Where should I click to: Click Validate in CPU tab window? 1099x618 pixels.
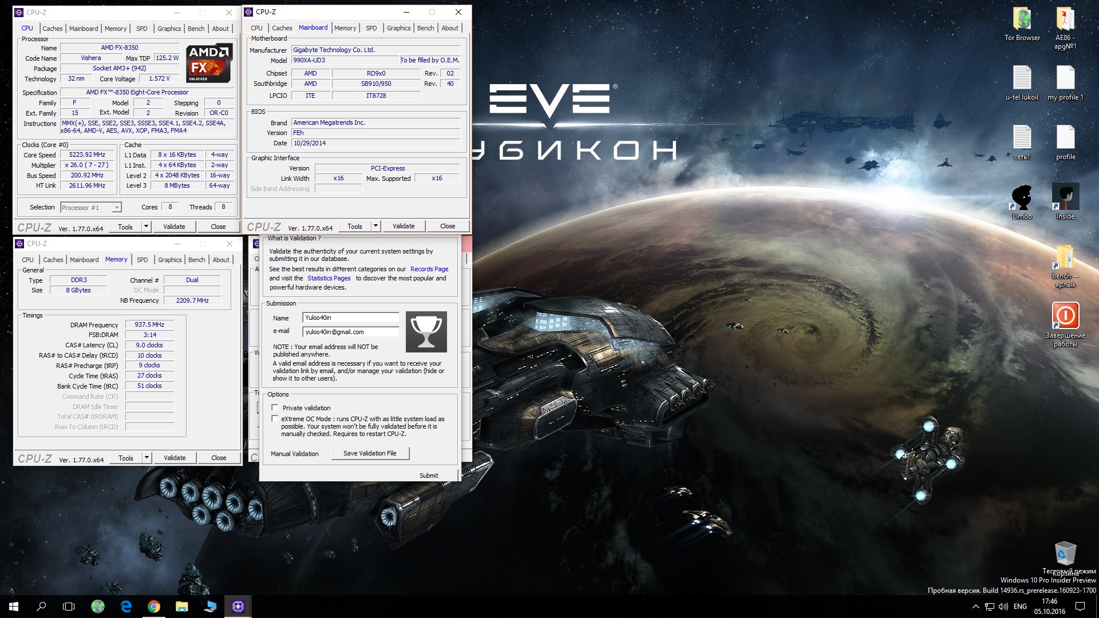tap(174, 227)
